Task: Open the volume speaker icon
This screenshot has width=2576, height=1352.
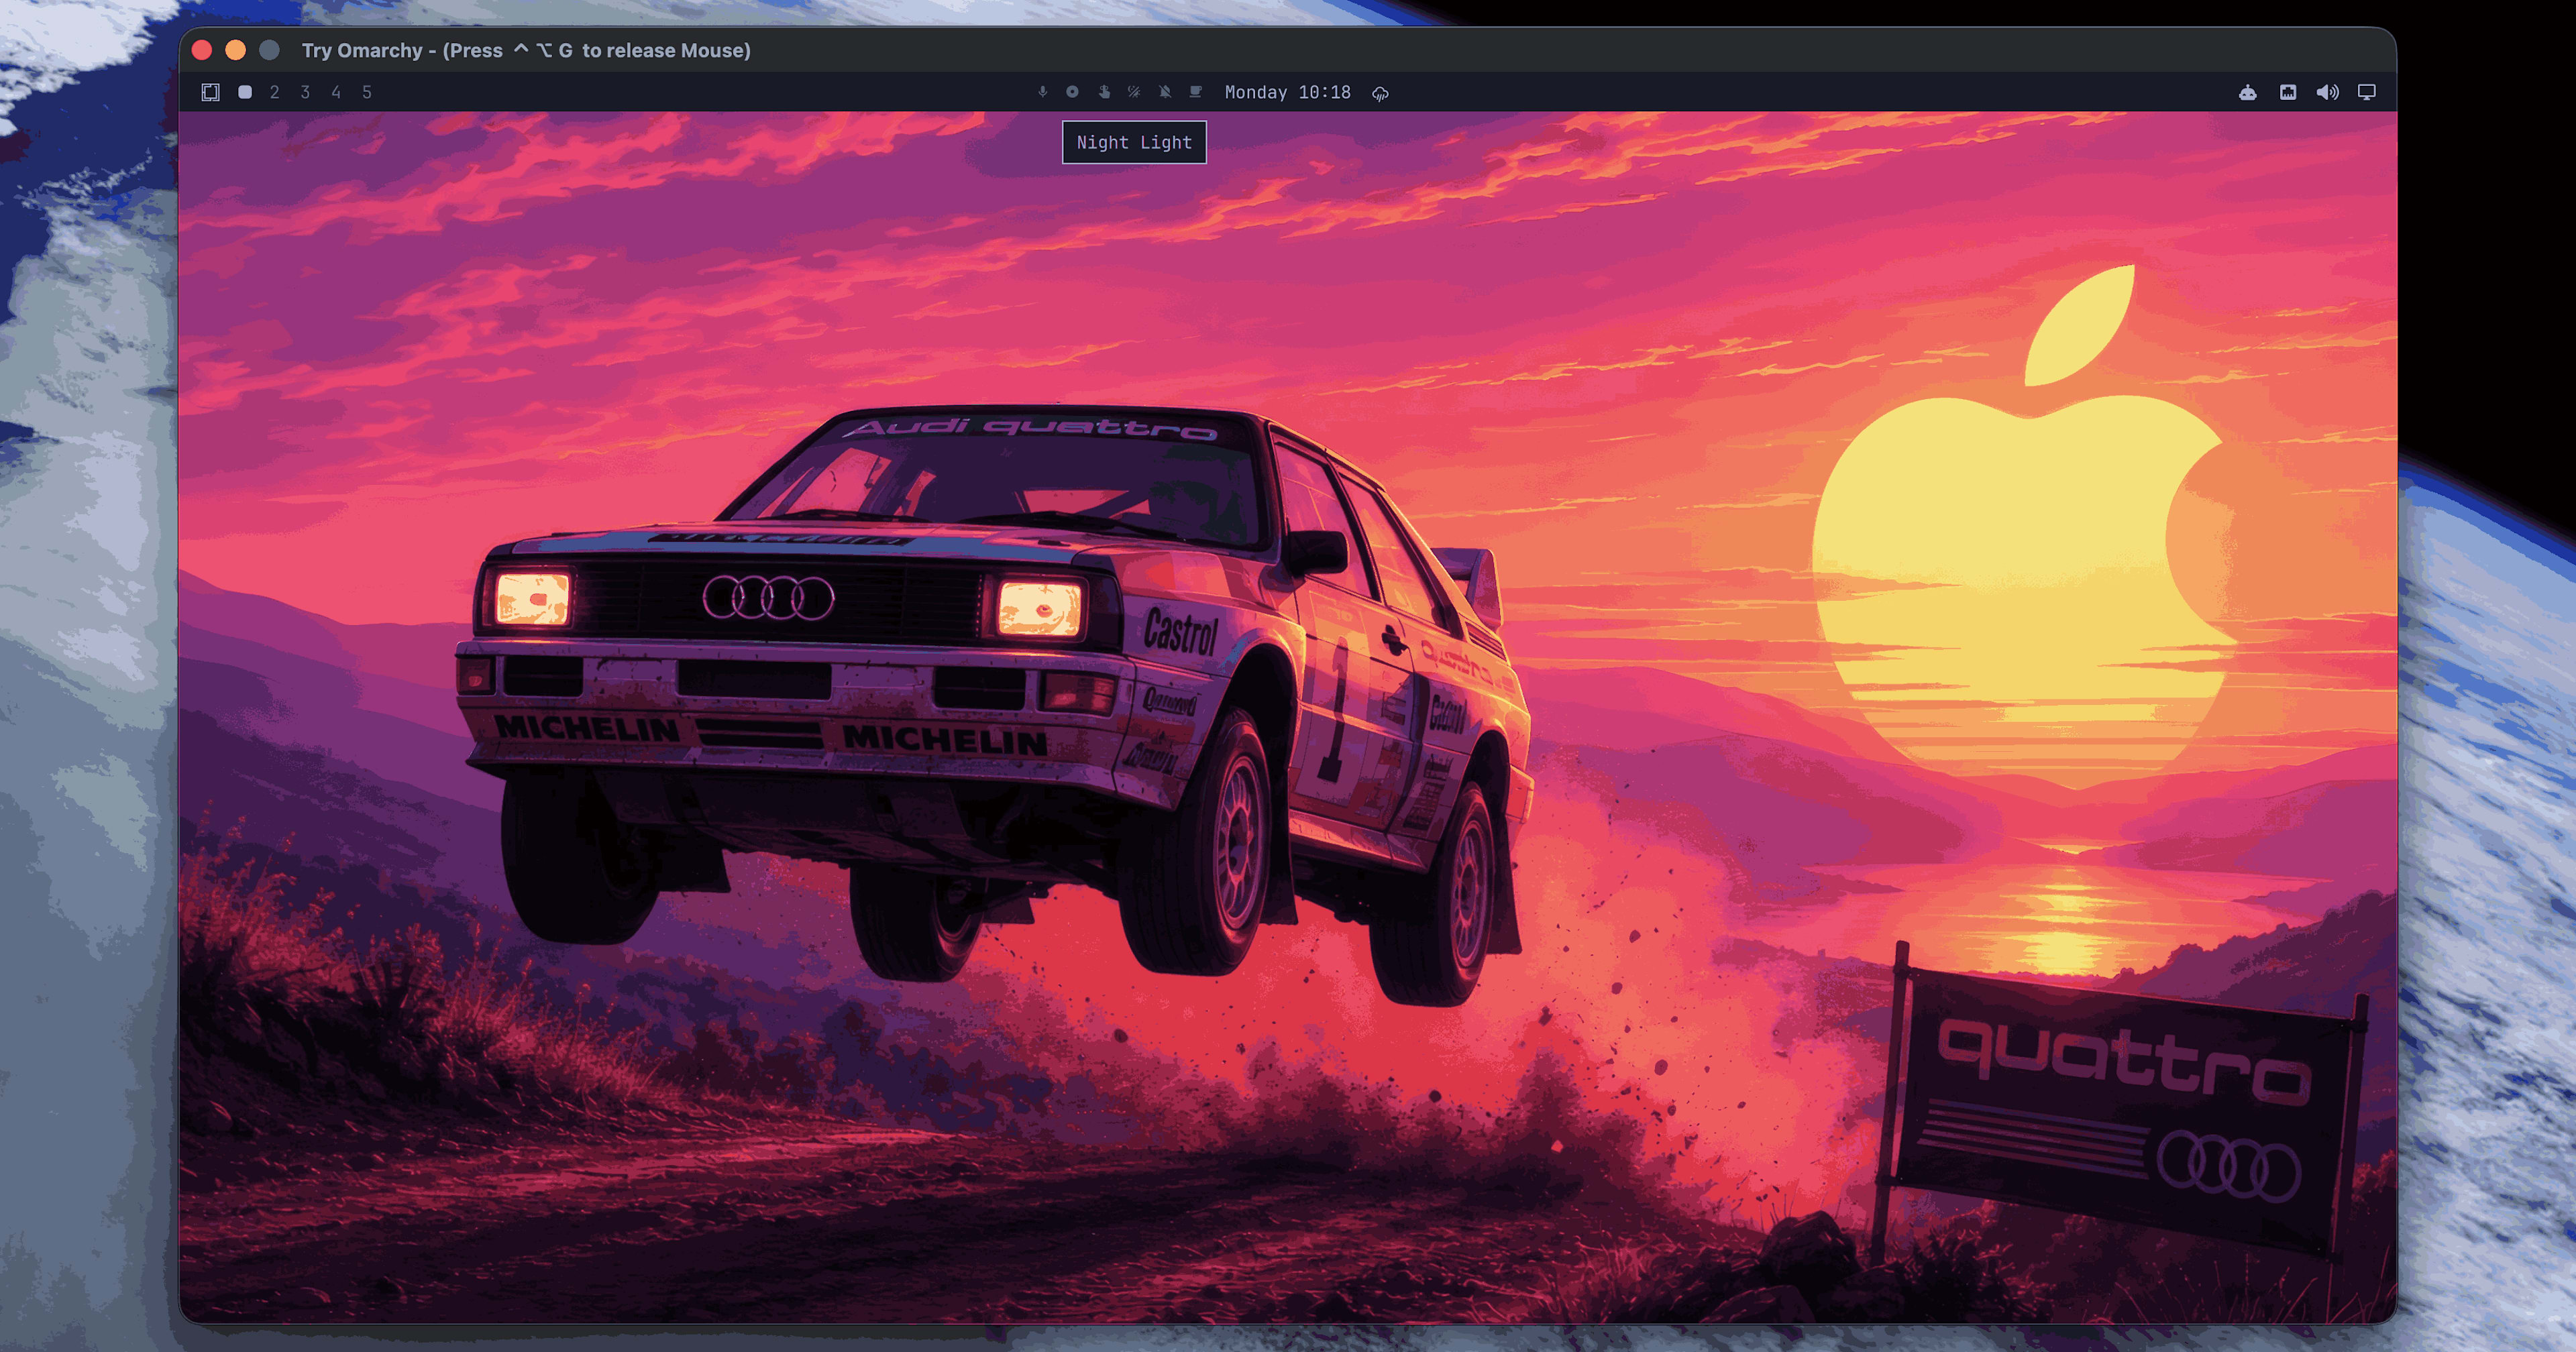Action: 2328,92
